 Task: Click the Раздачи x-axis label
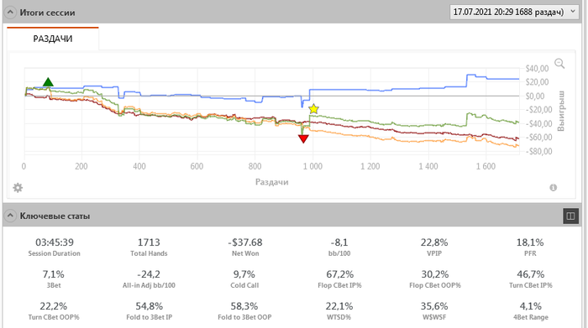[272, 182]
